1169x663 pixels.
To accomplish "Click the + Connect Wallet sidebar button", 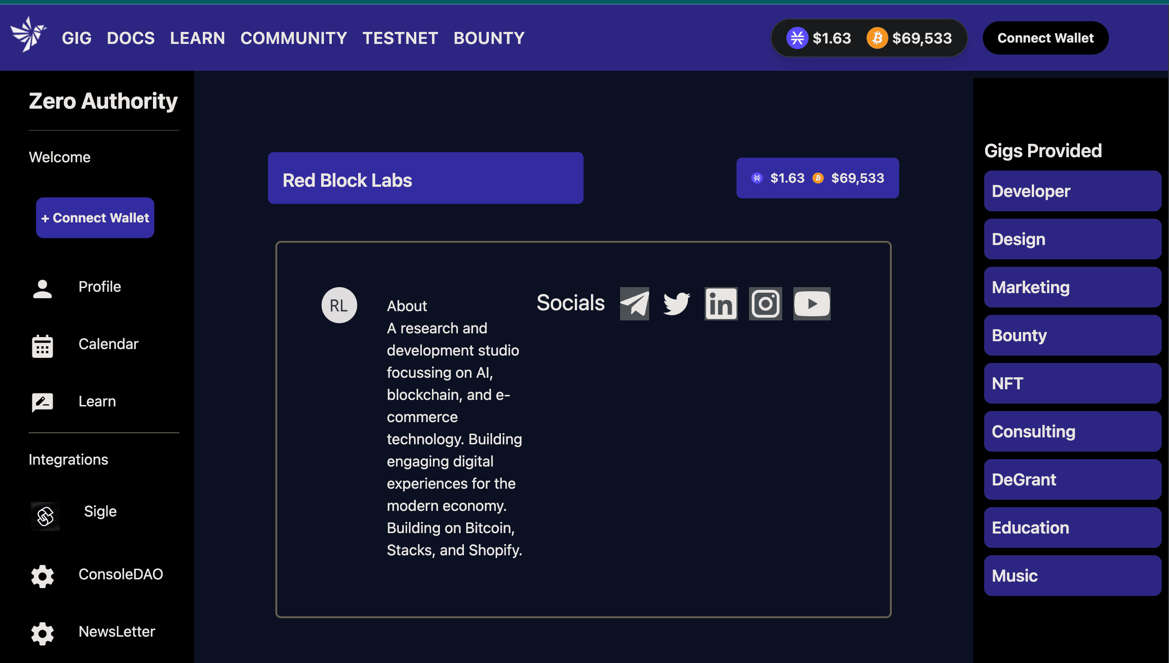I will (x=95, y=218).
